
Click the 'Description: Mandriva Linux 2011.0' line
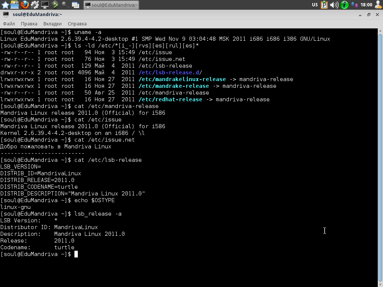62,234
